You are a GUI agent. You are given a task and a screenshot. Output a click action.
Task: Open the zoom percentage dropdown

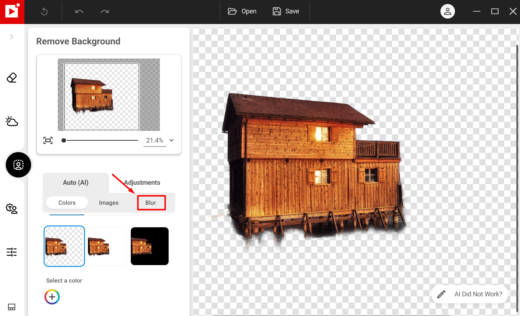172,140
